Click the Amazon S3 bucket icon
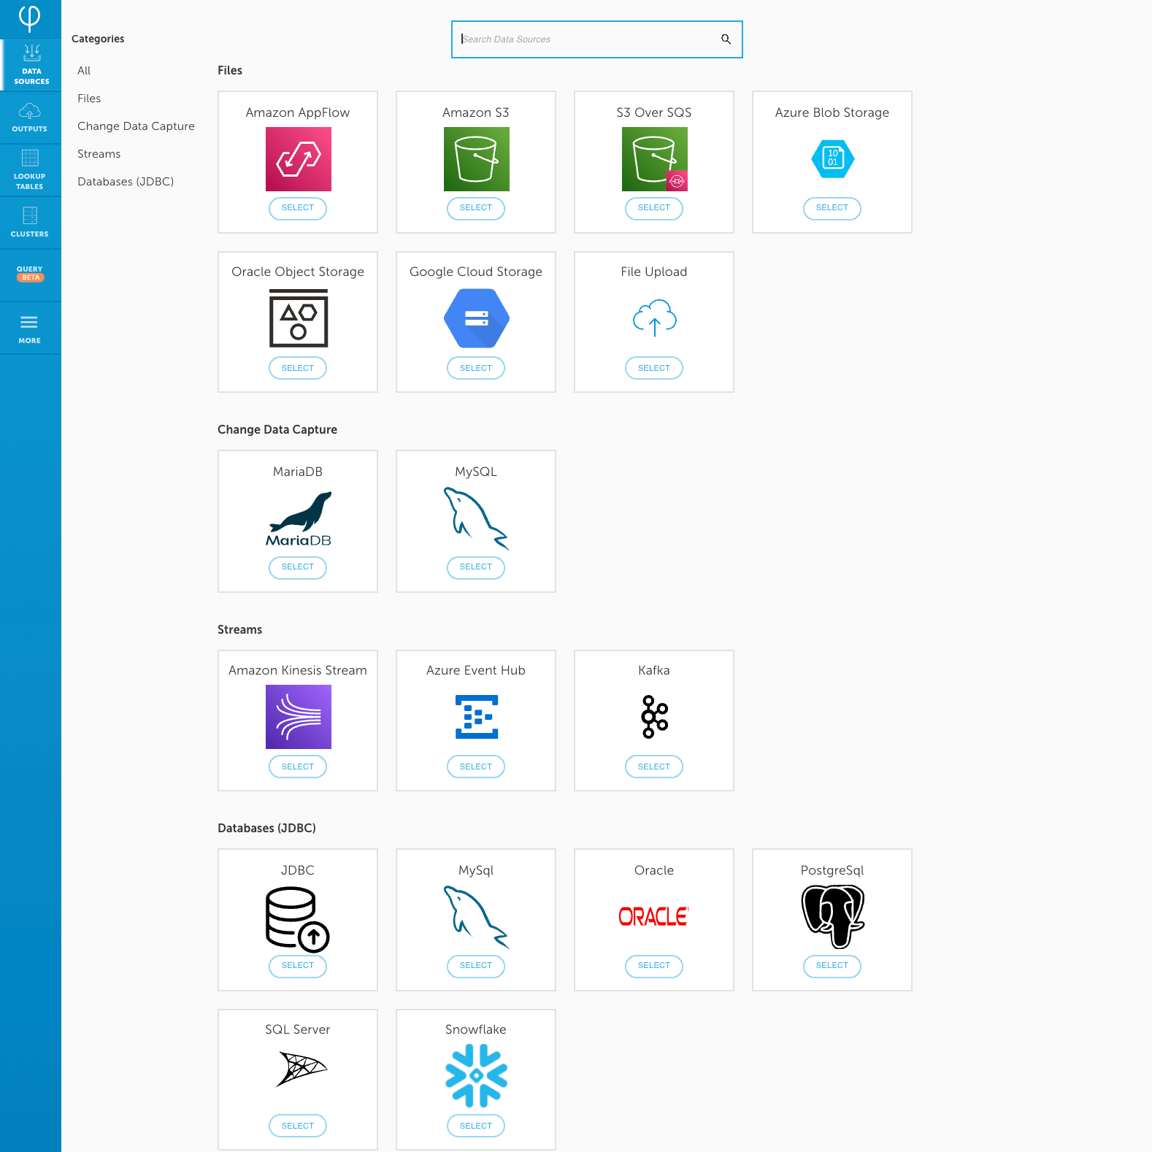 477,159
